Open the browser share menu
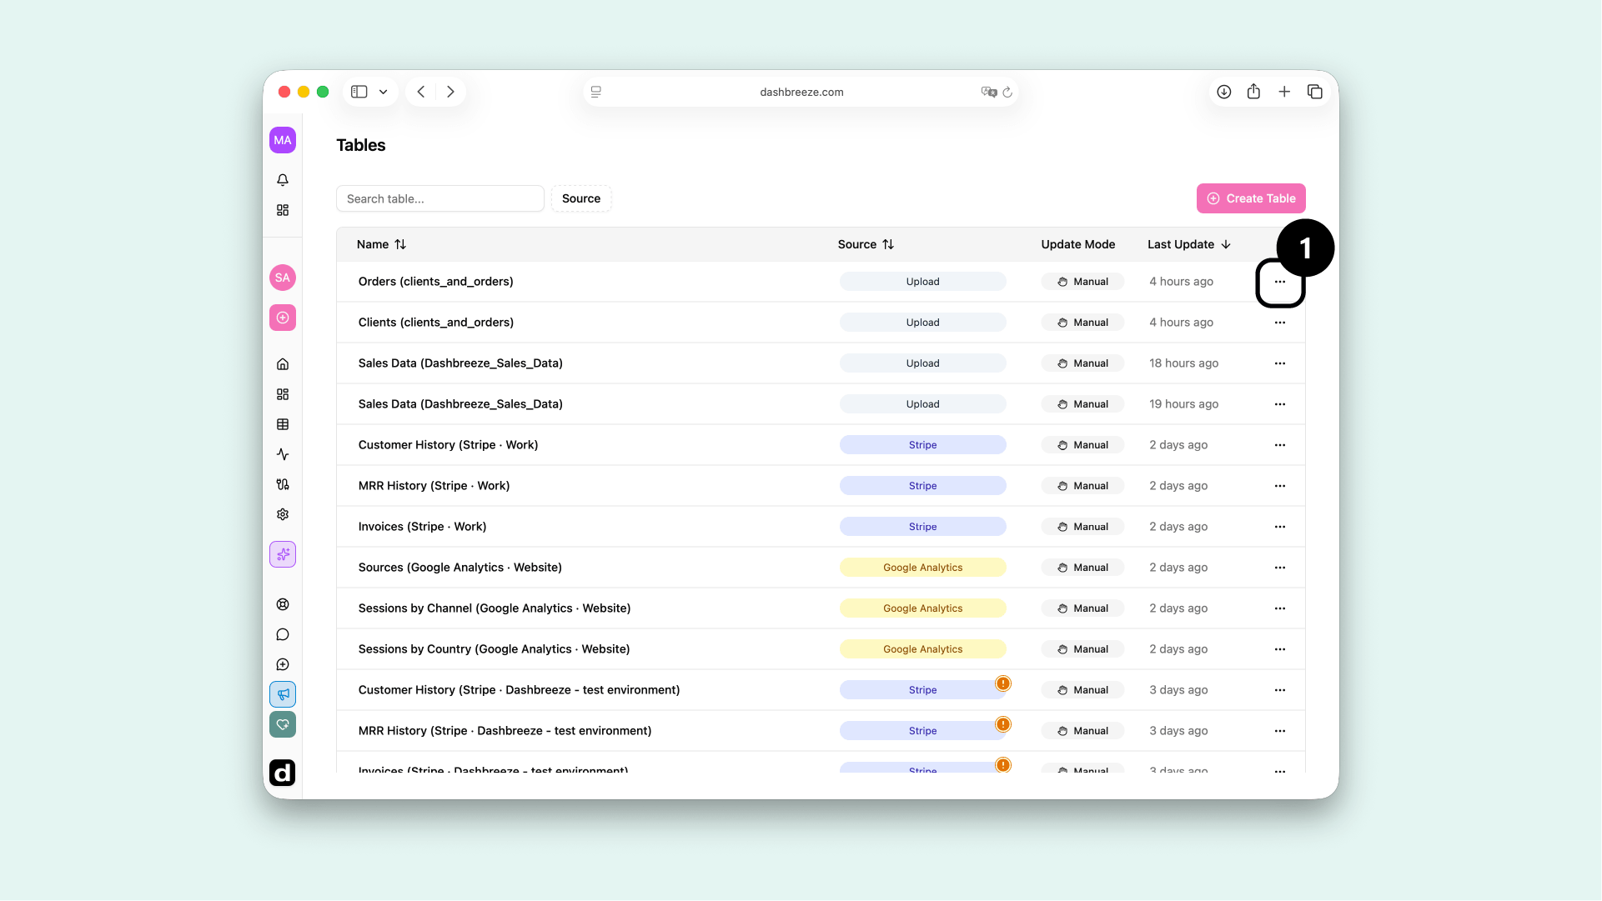The width and height of the screenshot is (1602, 901). pos(1254,92)
